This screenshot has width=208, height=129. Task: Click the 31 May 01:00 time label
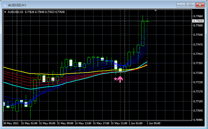pos(29,123)
